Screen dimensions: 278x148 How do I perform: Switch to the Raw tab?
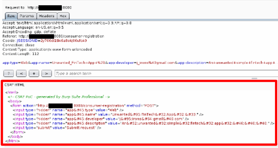click(x=11, y=16)
